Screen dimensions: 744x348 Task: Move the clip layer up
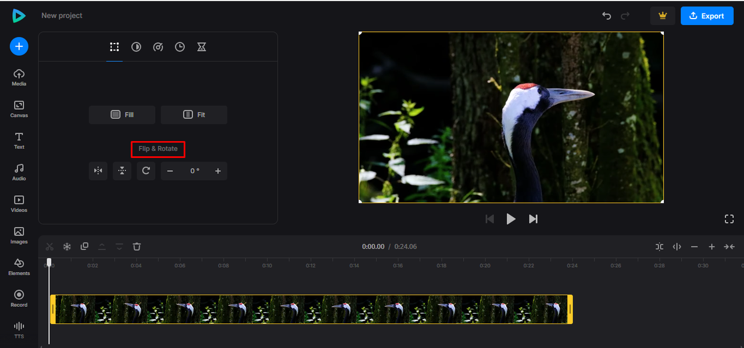coord(102,246)
